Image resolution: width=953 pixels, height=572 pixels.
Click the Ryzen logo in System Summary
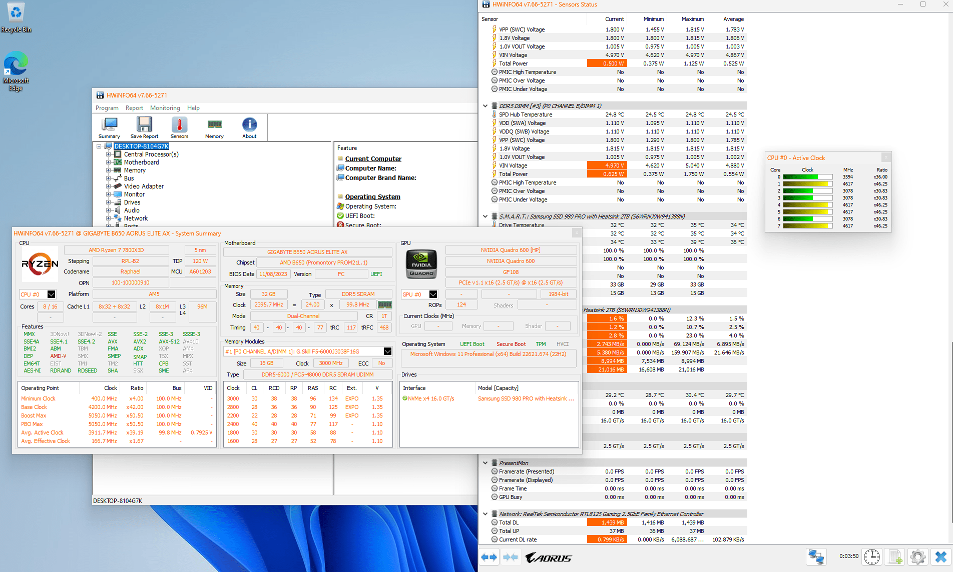click(40, 263)
